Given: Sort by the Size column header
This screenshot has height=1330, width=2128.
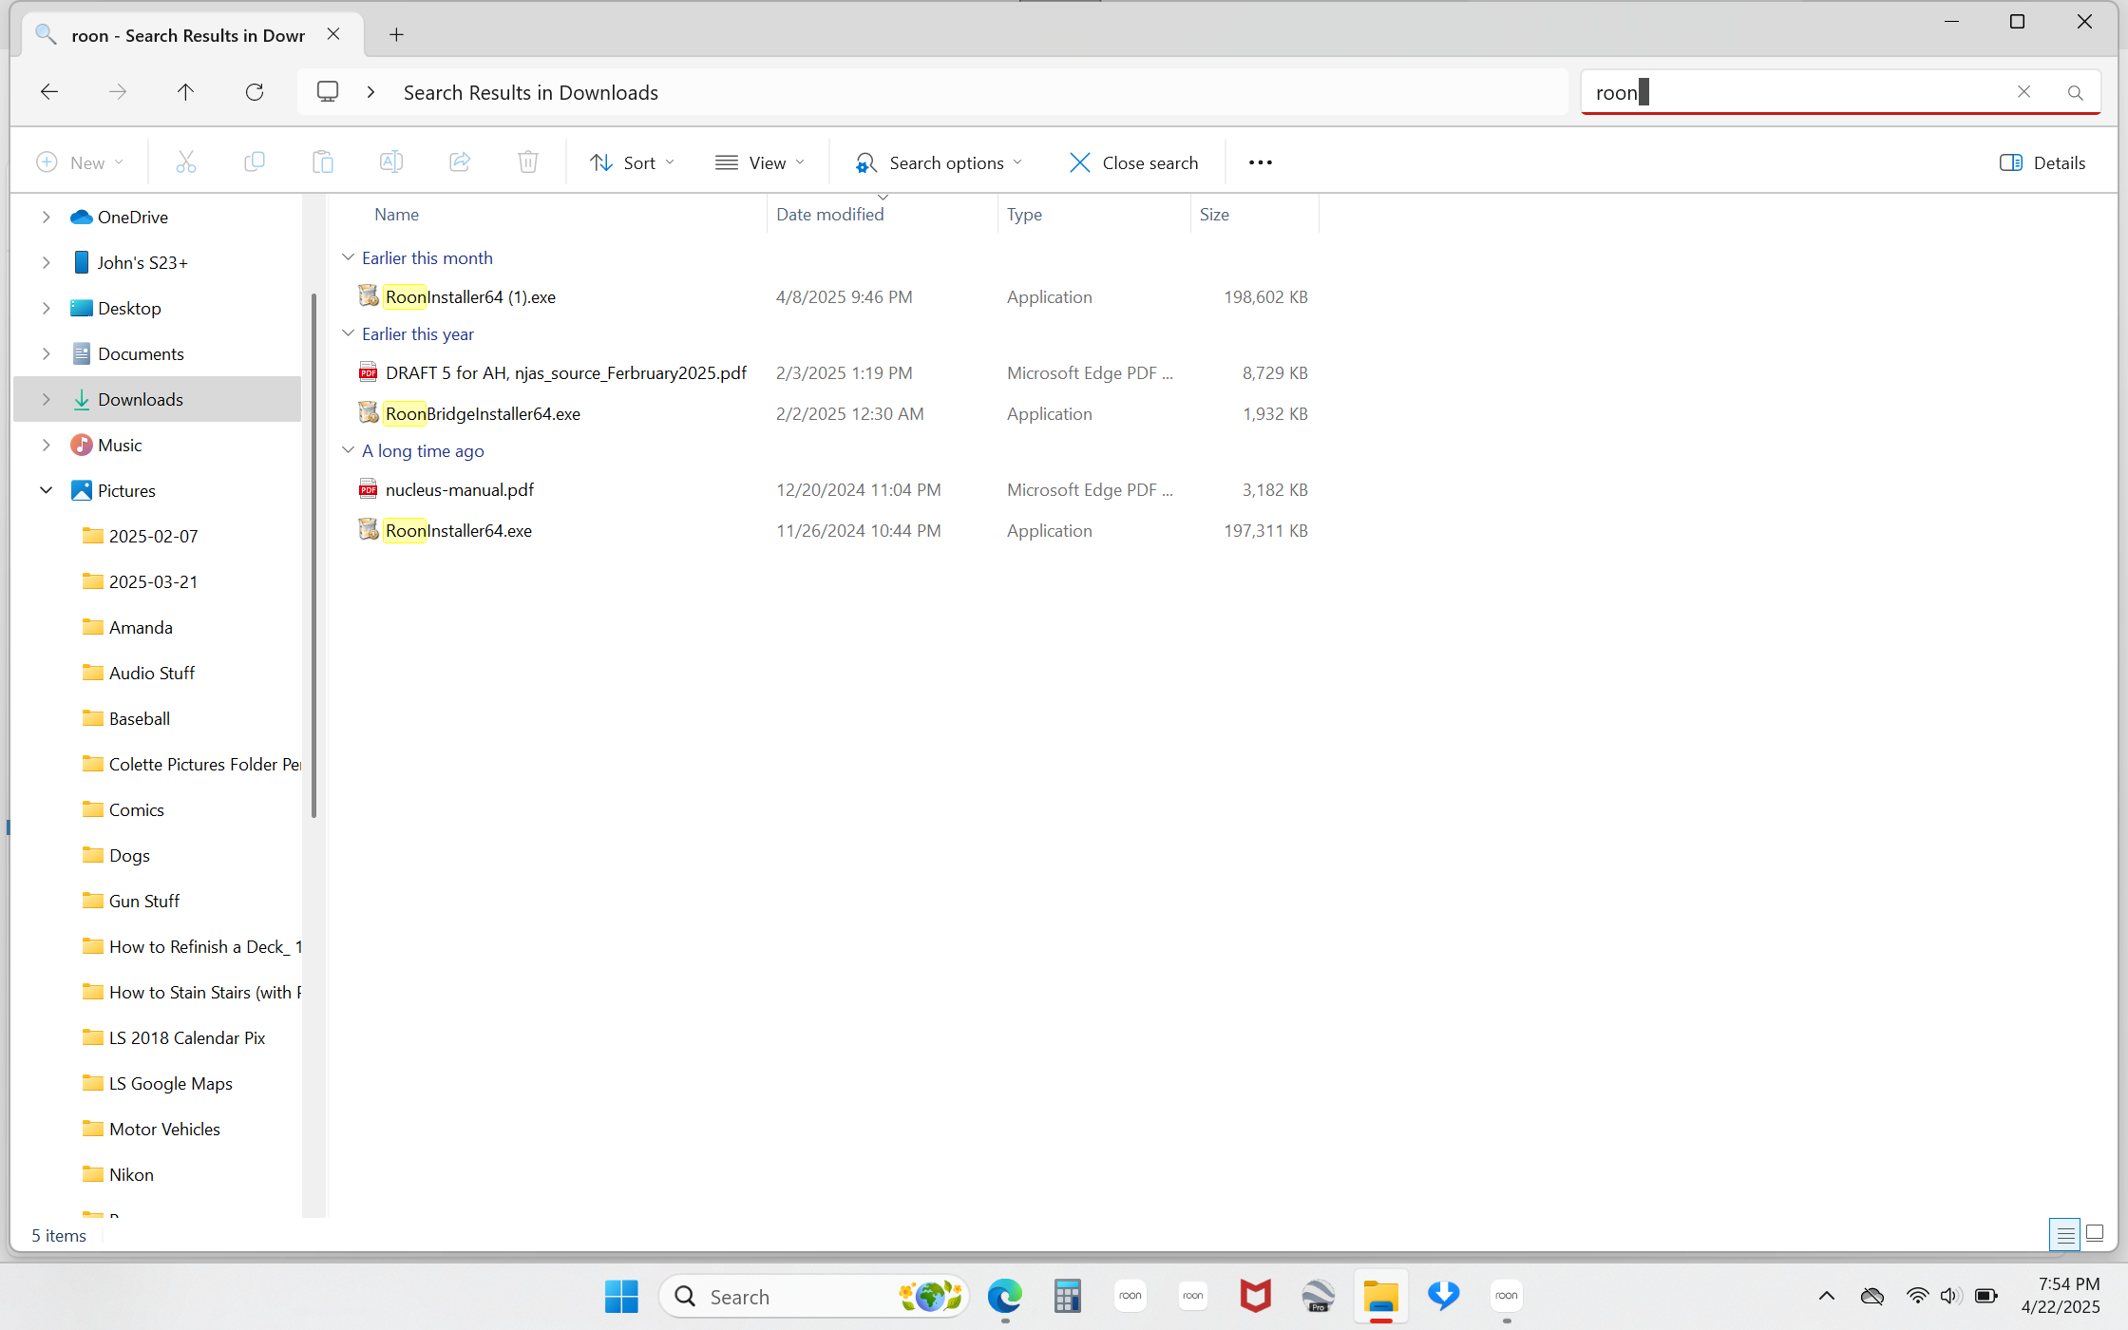Looking at the screenshot, I should pyautogui.click(x=1214, y=215).
